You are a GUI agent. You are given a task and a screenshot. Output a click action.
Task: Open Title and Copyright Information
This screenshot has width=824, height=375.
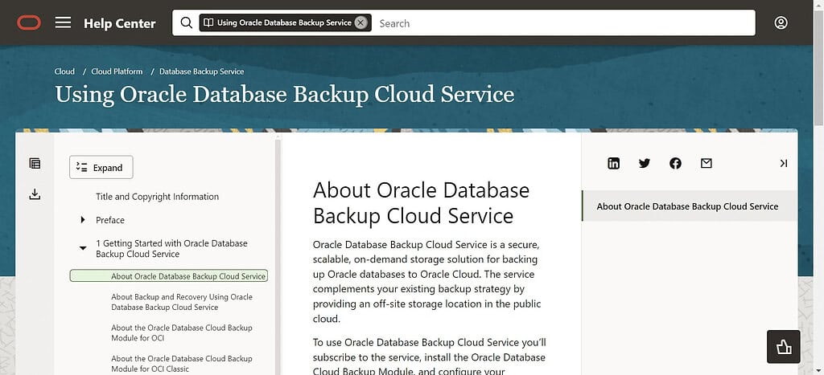(x=157, y=197)
